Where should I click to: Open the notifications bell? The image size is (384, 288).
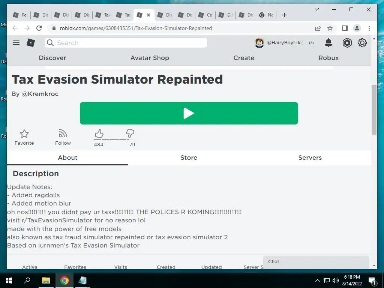(x=328, y=43)
